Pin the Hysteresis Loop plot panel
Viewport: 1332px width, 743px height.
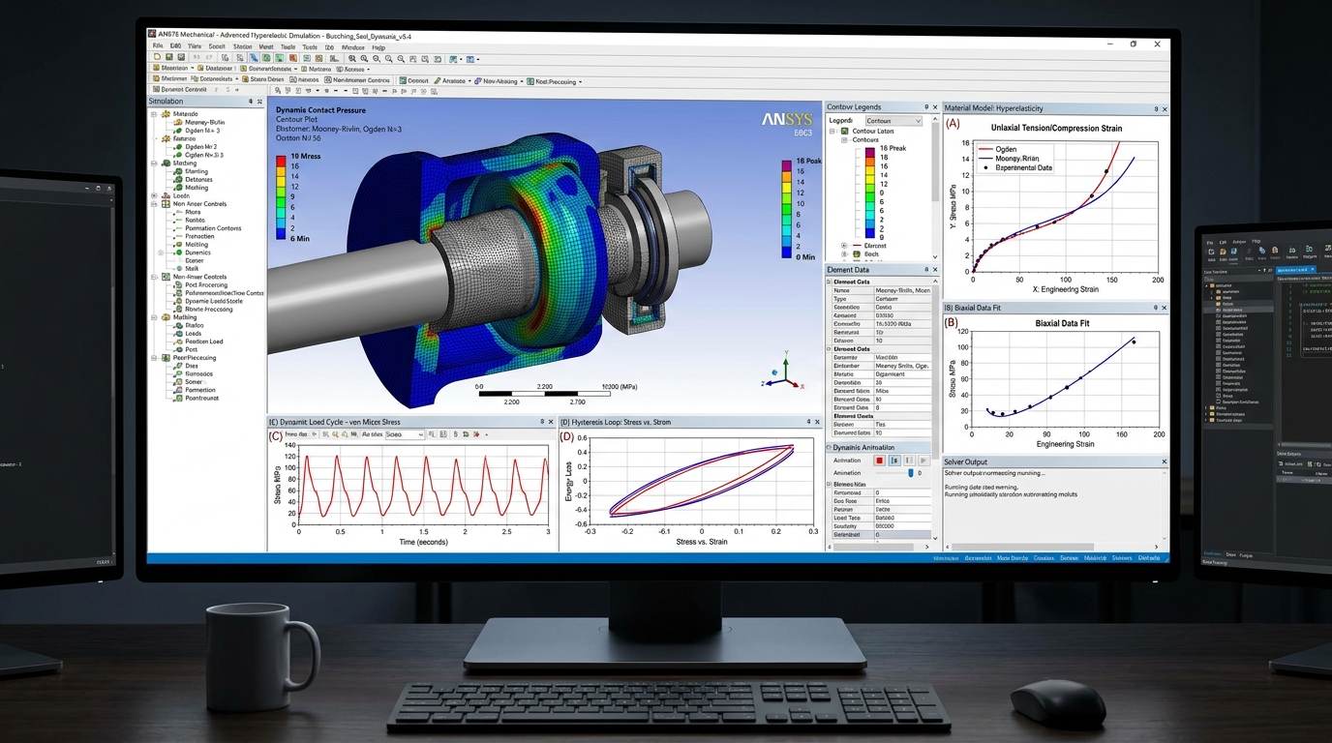click(x=807, y=422)
